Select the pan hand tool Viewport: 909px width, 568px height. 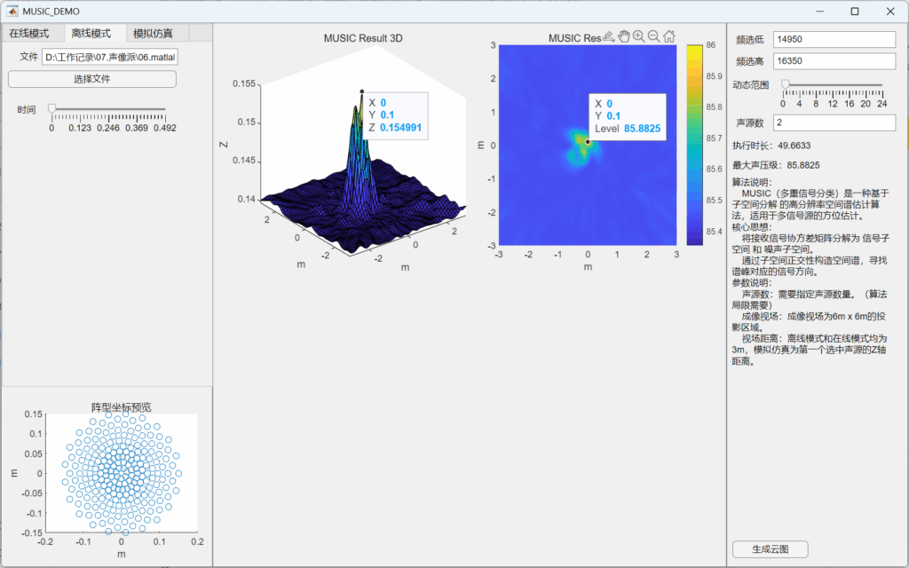(x=623, y=36)
